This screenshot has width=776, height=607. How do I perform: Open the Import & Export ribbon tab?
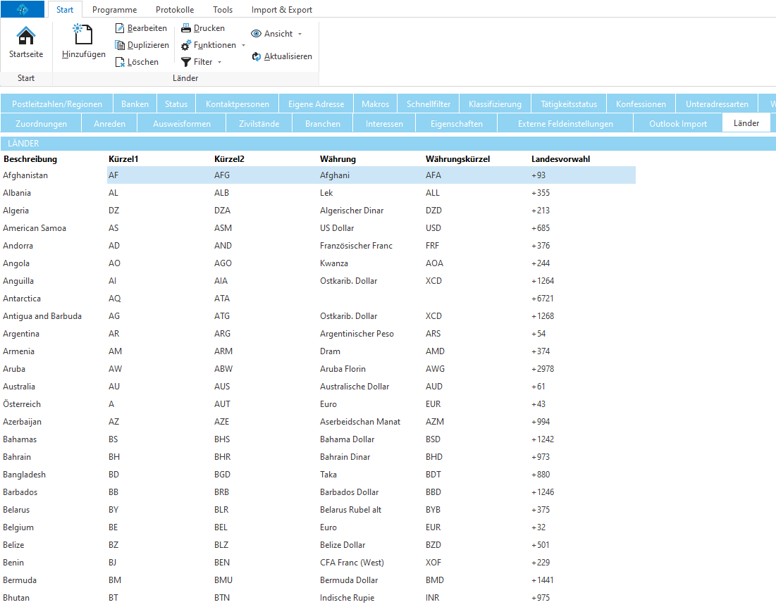(x=281, y=10)
